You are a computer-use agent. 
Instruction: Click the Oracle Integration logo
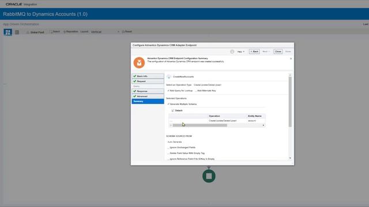21,4
